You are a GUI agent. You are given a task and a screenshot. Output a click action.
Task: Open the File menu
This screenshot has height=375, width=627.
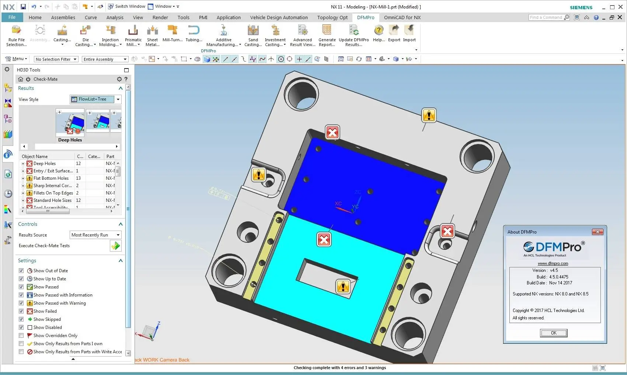click(x=12, y=17)
